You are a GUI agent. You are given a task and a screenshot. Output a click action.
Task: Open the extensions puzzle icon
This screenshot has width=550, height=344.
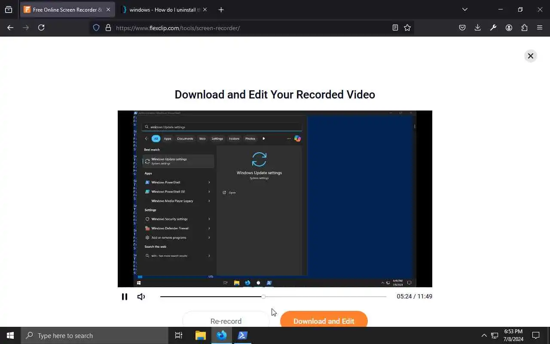coord(524,28)
